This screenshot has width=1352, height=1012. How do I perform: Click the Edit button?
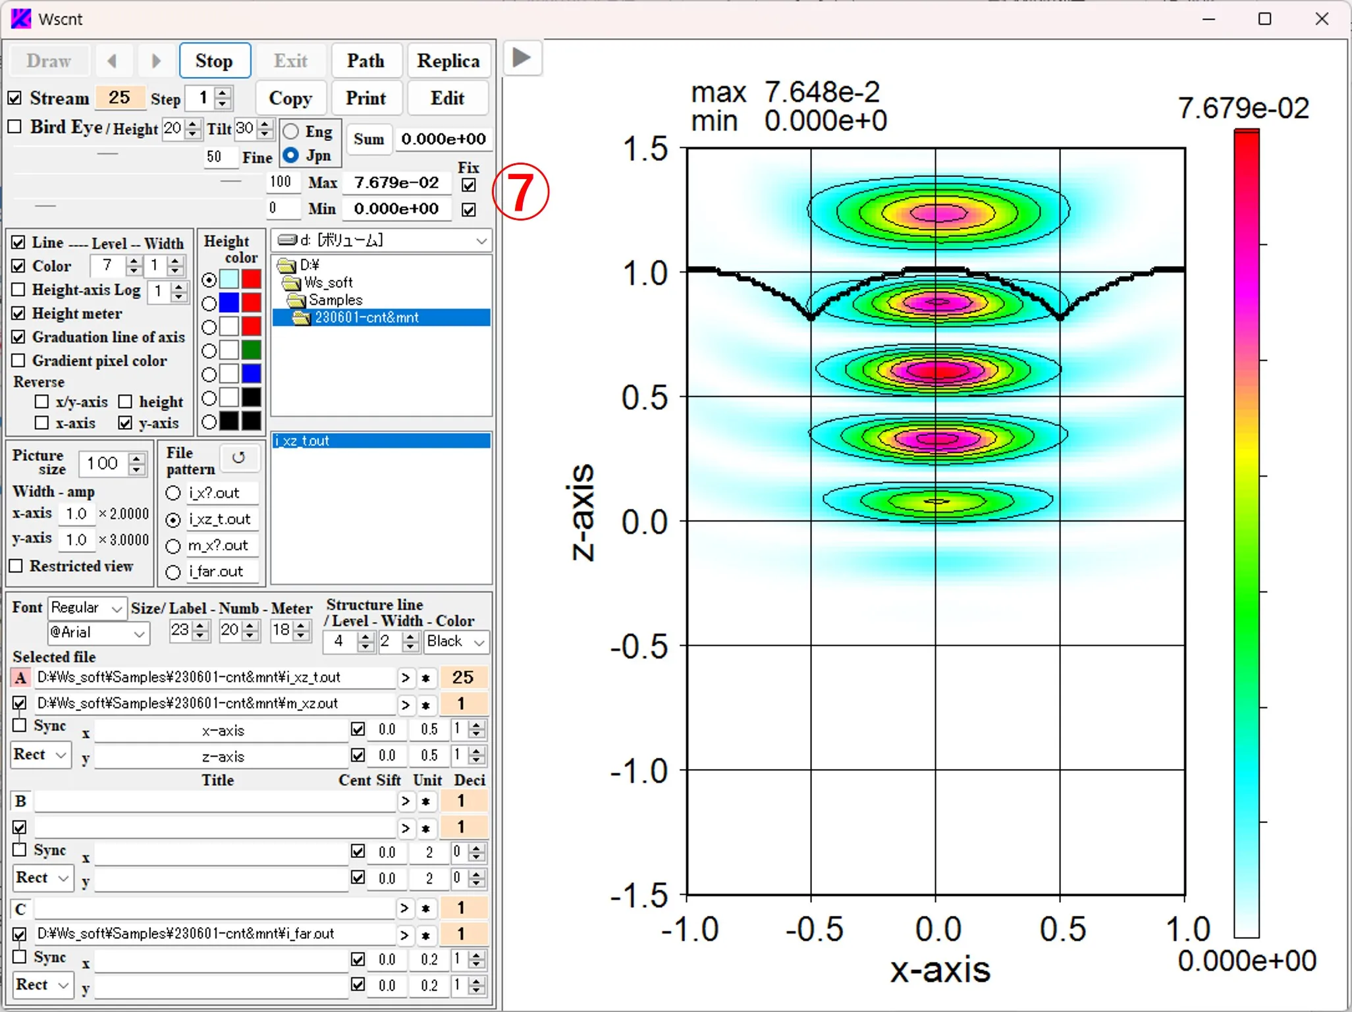(448, 99)
